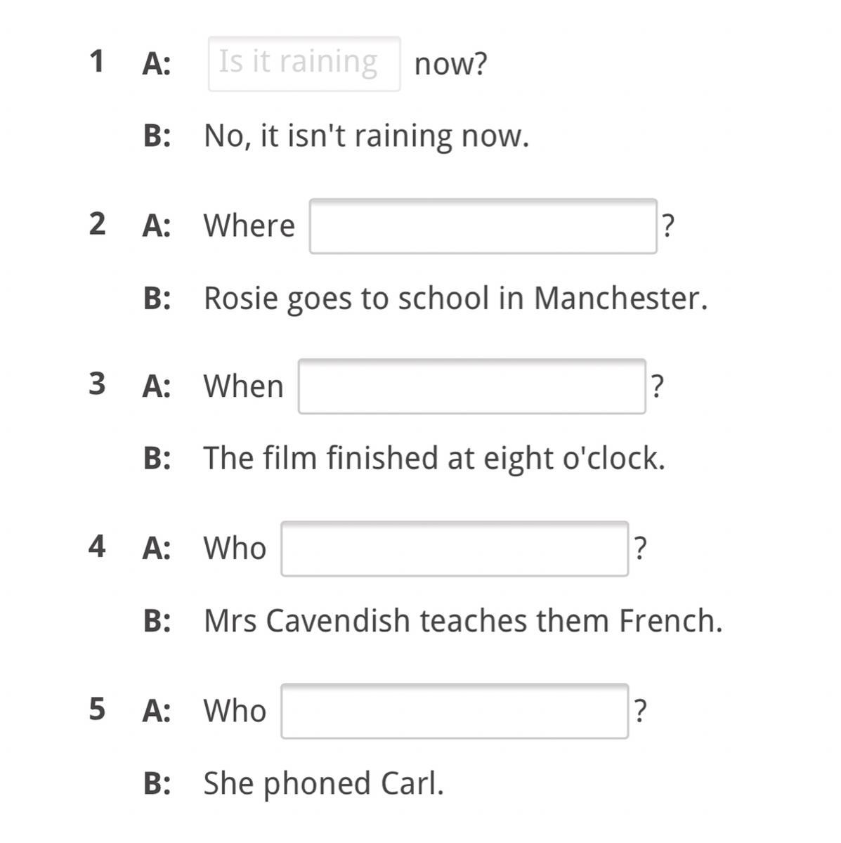
Task: Select question number 1 label
Action: coord(97,61)
